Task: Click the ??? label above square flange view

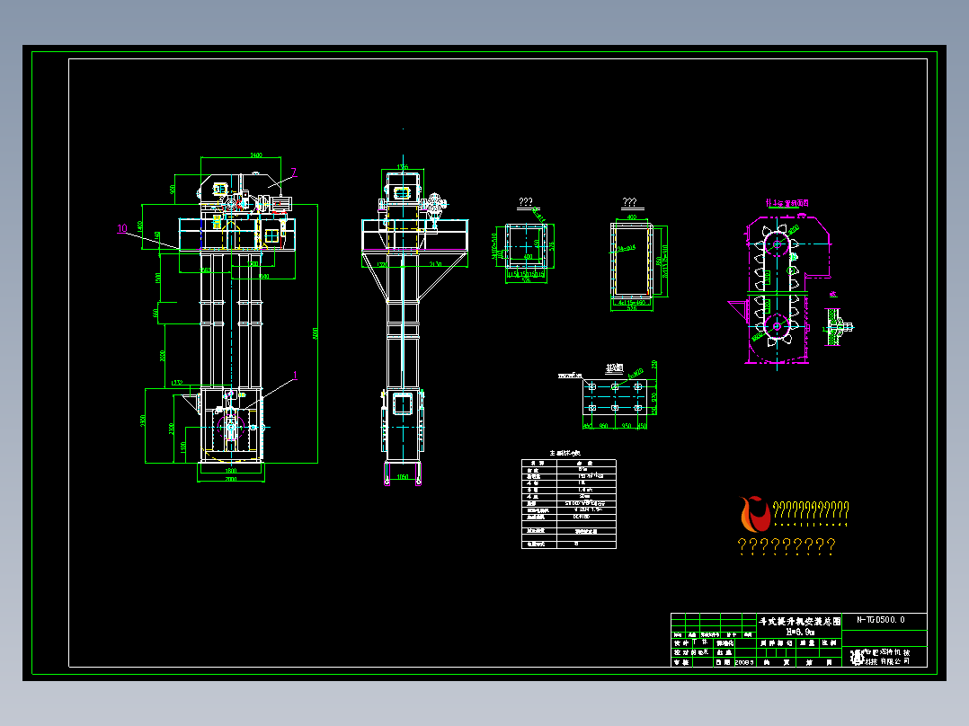Action: click(x=525, y=202)
